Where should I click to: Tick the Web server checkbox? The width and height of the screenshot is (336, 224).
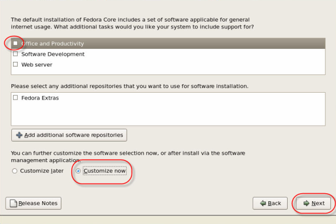click(x=15, y=64)
